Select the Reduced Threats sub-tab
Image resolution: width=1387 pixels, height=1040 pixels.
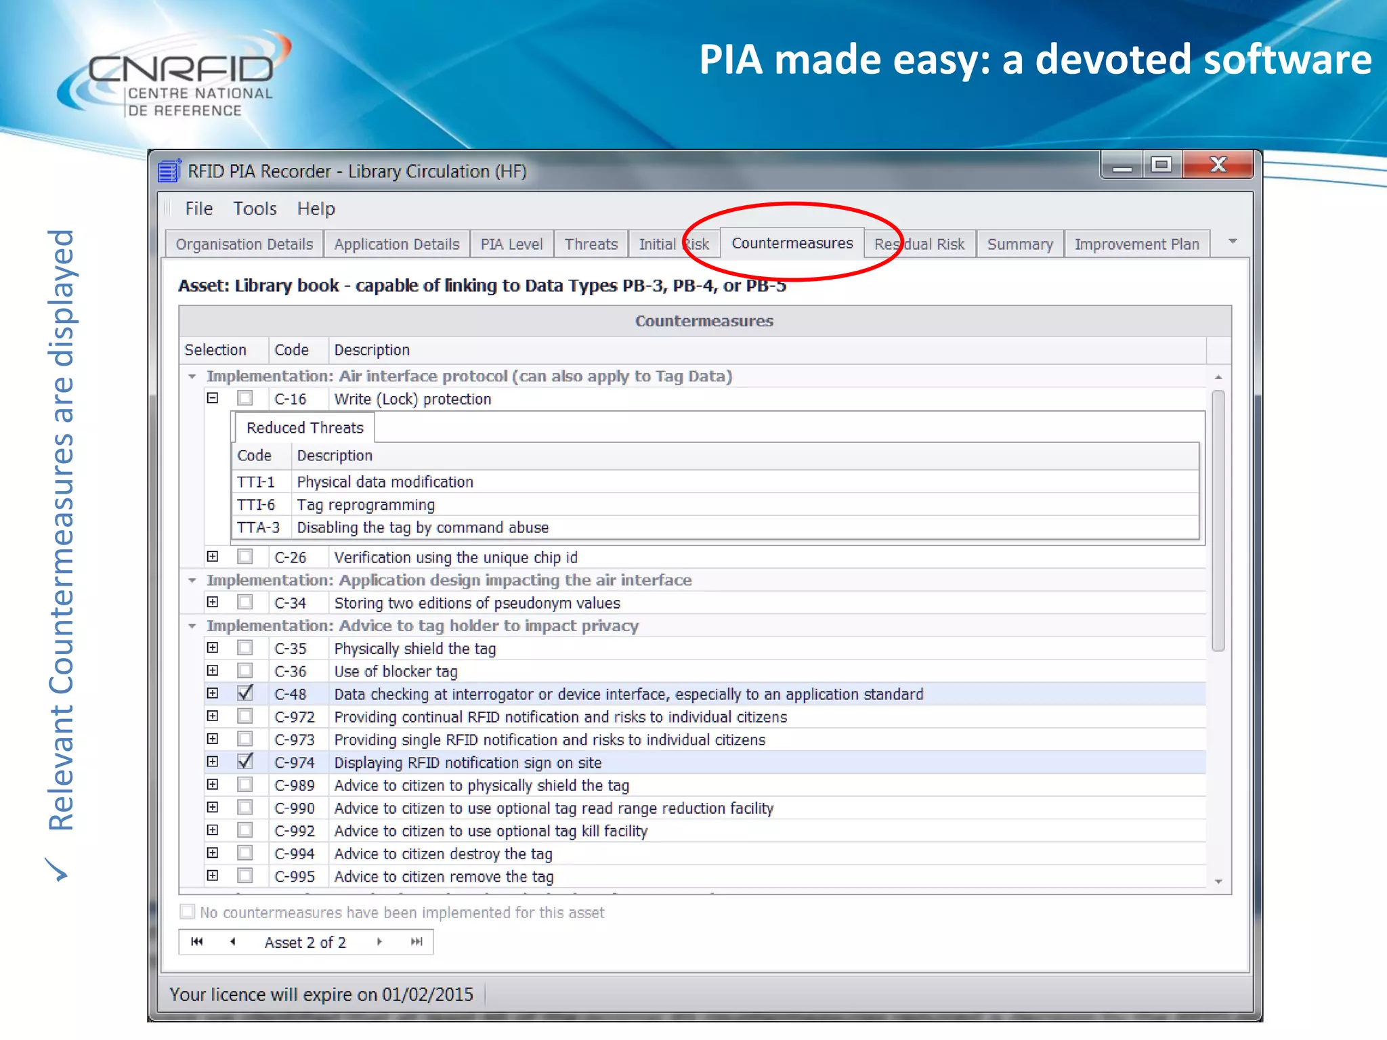coord(305,428)
